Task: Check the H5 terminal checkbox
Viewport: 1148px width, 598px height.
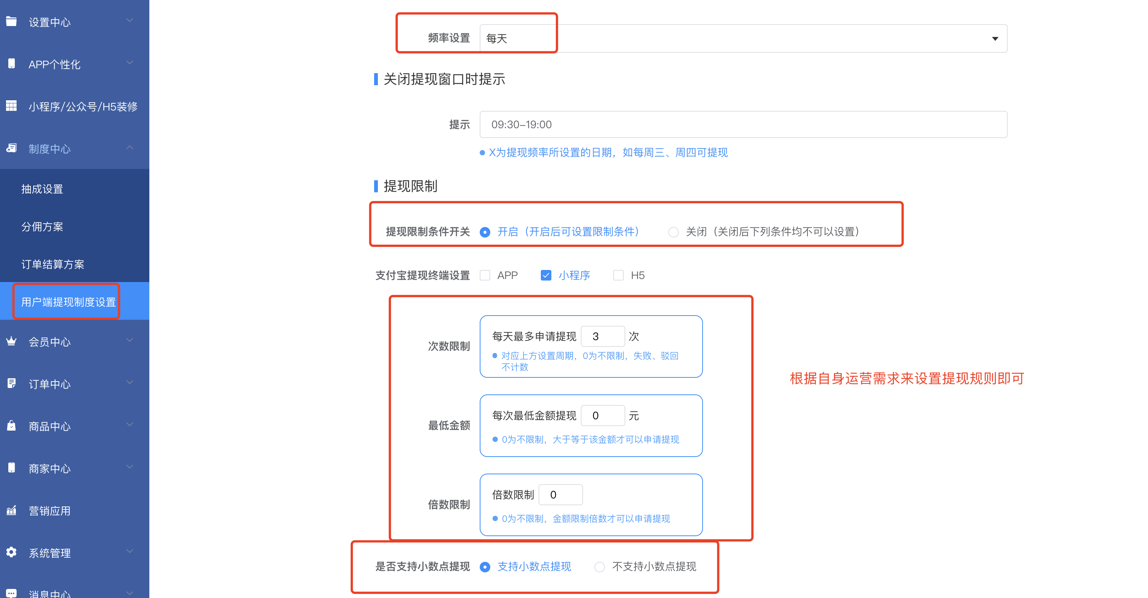Action: click(618, 275)
